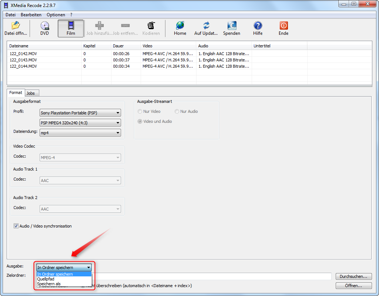Switch to the Jobs tab
The height and width of the screenshot is (296, 379).
pyautogui.click(x=32, y=93)
